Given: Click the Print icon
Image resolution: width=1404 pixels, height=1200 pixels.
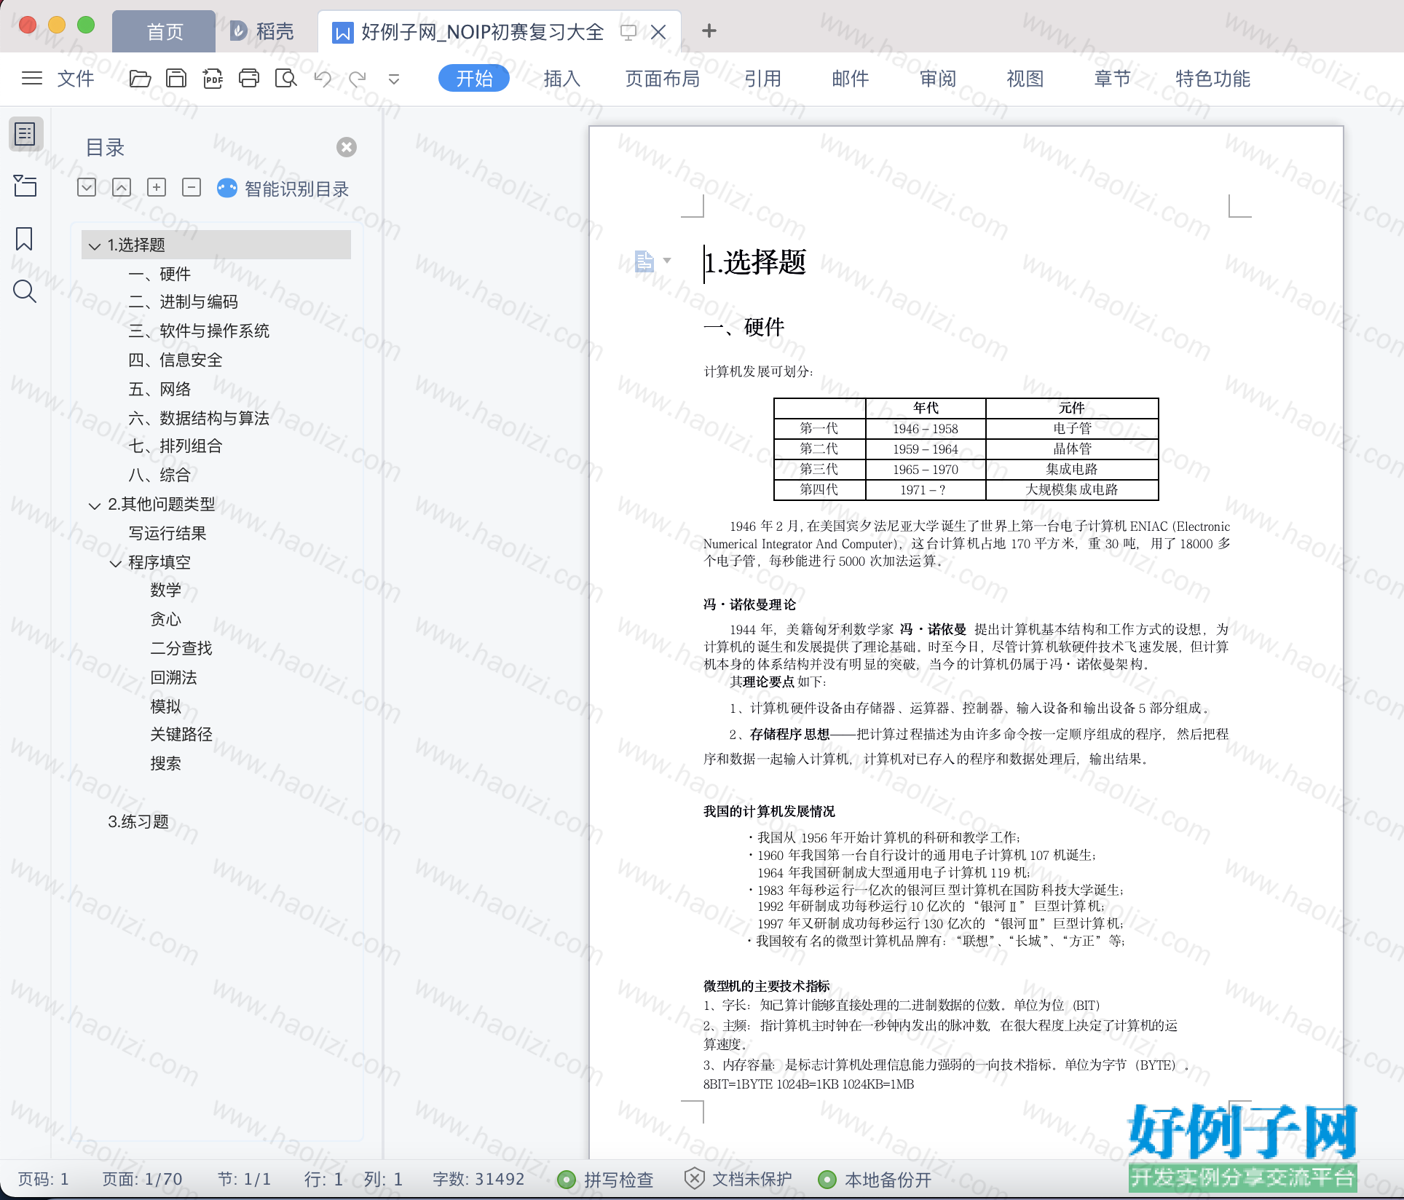Looking at the screenshot, I should tap(249, 78).
